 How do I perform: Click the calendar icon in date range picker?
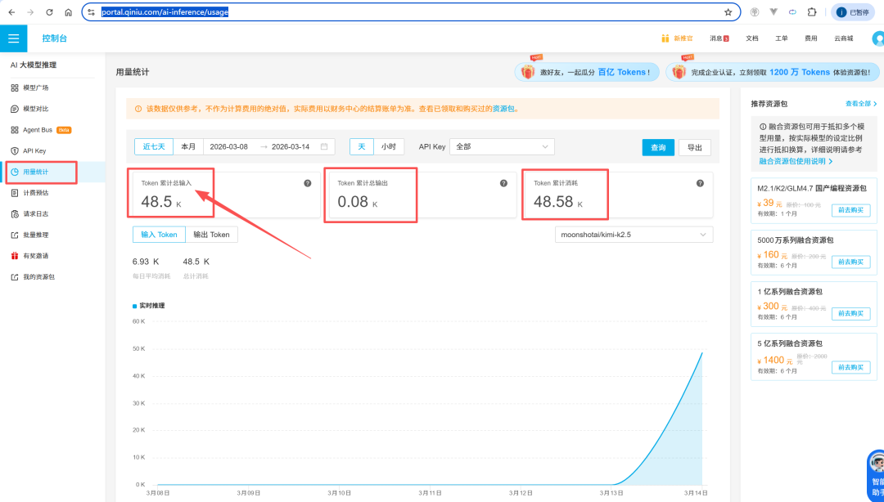(324, 147)
